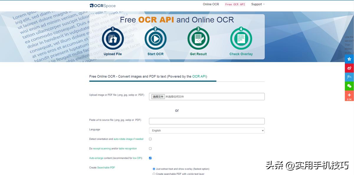This screenshot has height=175, width=354.
Task: Open the table recognition link
Action: (x=128, y=148)
